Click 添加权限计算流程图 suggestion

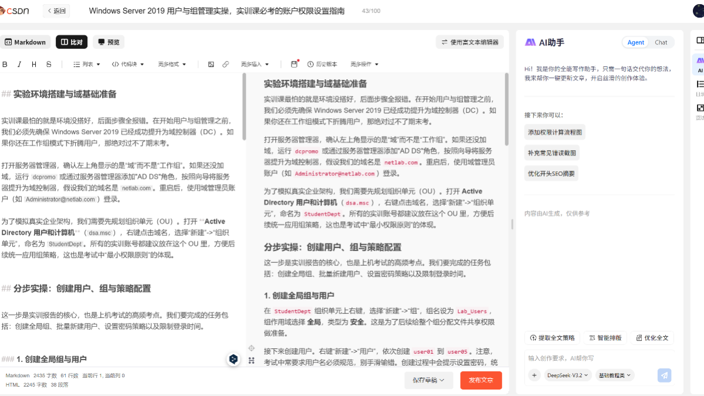coord(554,132)
